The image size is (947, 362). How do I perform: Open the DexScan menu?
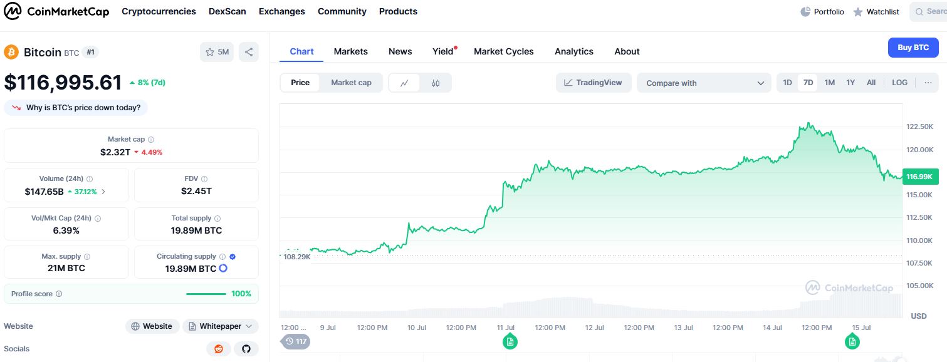[228, 11]
